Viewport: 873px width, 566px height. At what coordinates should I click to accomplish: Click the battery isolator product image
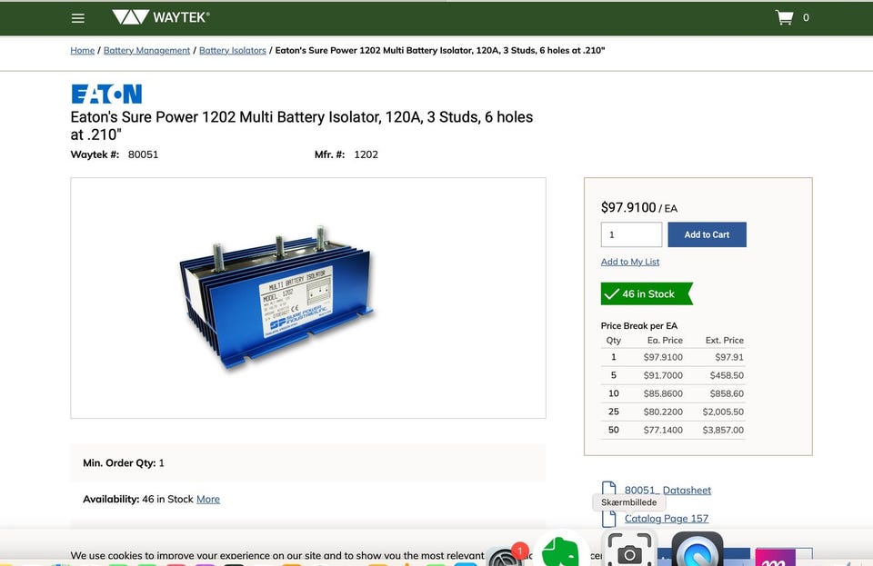pos(278,297)
